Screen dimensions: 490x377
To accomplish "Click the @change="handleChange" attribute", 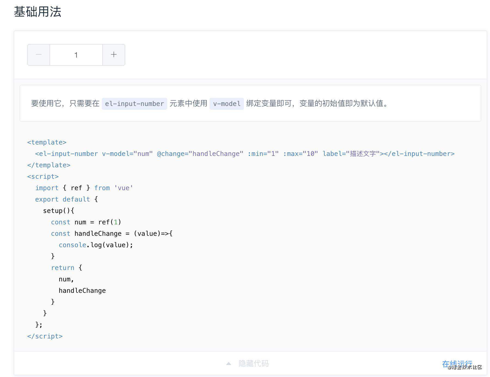I will pyautogui.click(x=200, y=154).
